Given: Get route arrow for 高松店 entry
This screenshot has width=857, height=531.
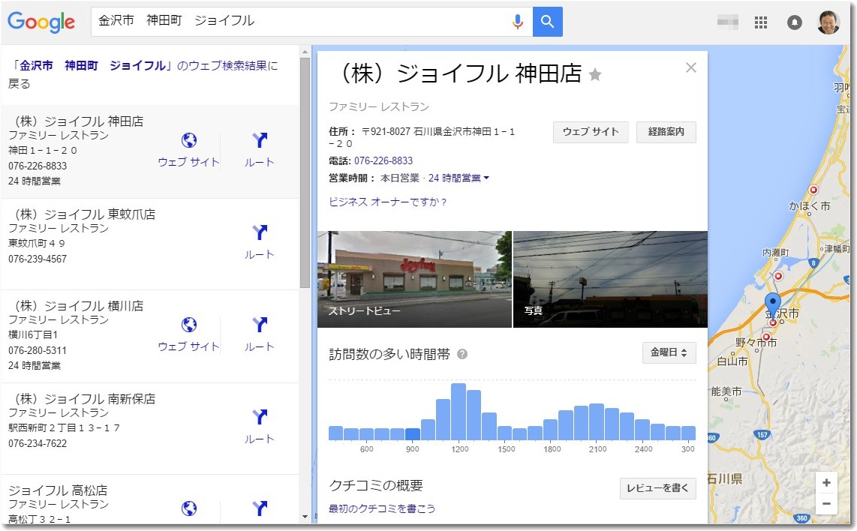Looking at the screenshot, I should pyautogui.click(x=260, y=508).
